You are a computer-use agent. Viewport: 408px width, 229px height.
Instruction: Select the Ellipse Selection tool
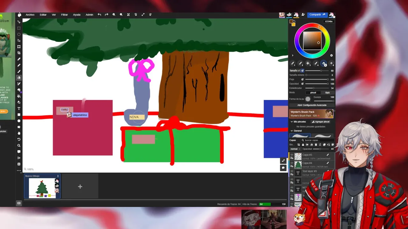pos(19,34)
